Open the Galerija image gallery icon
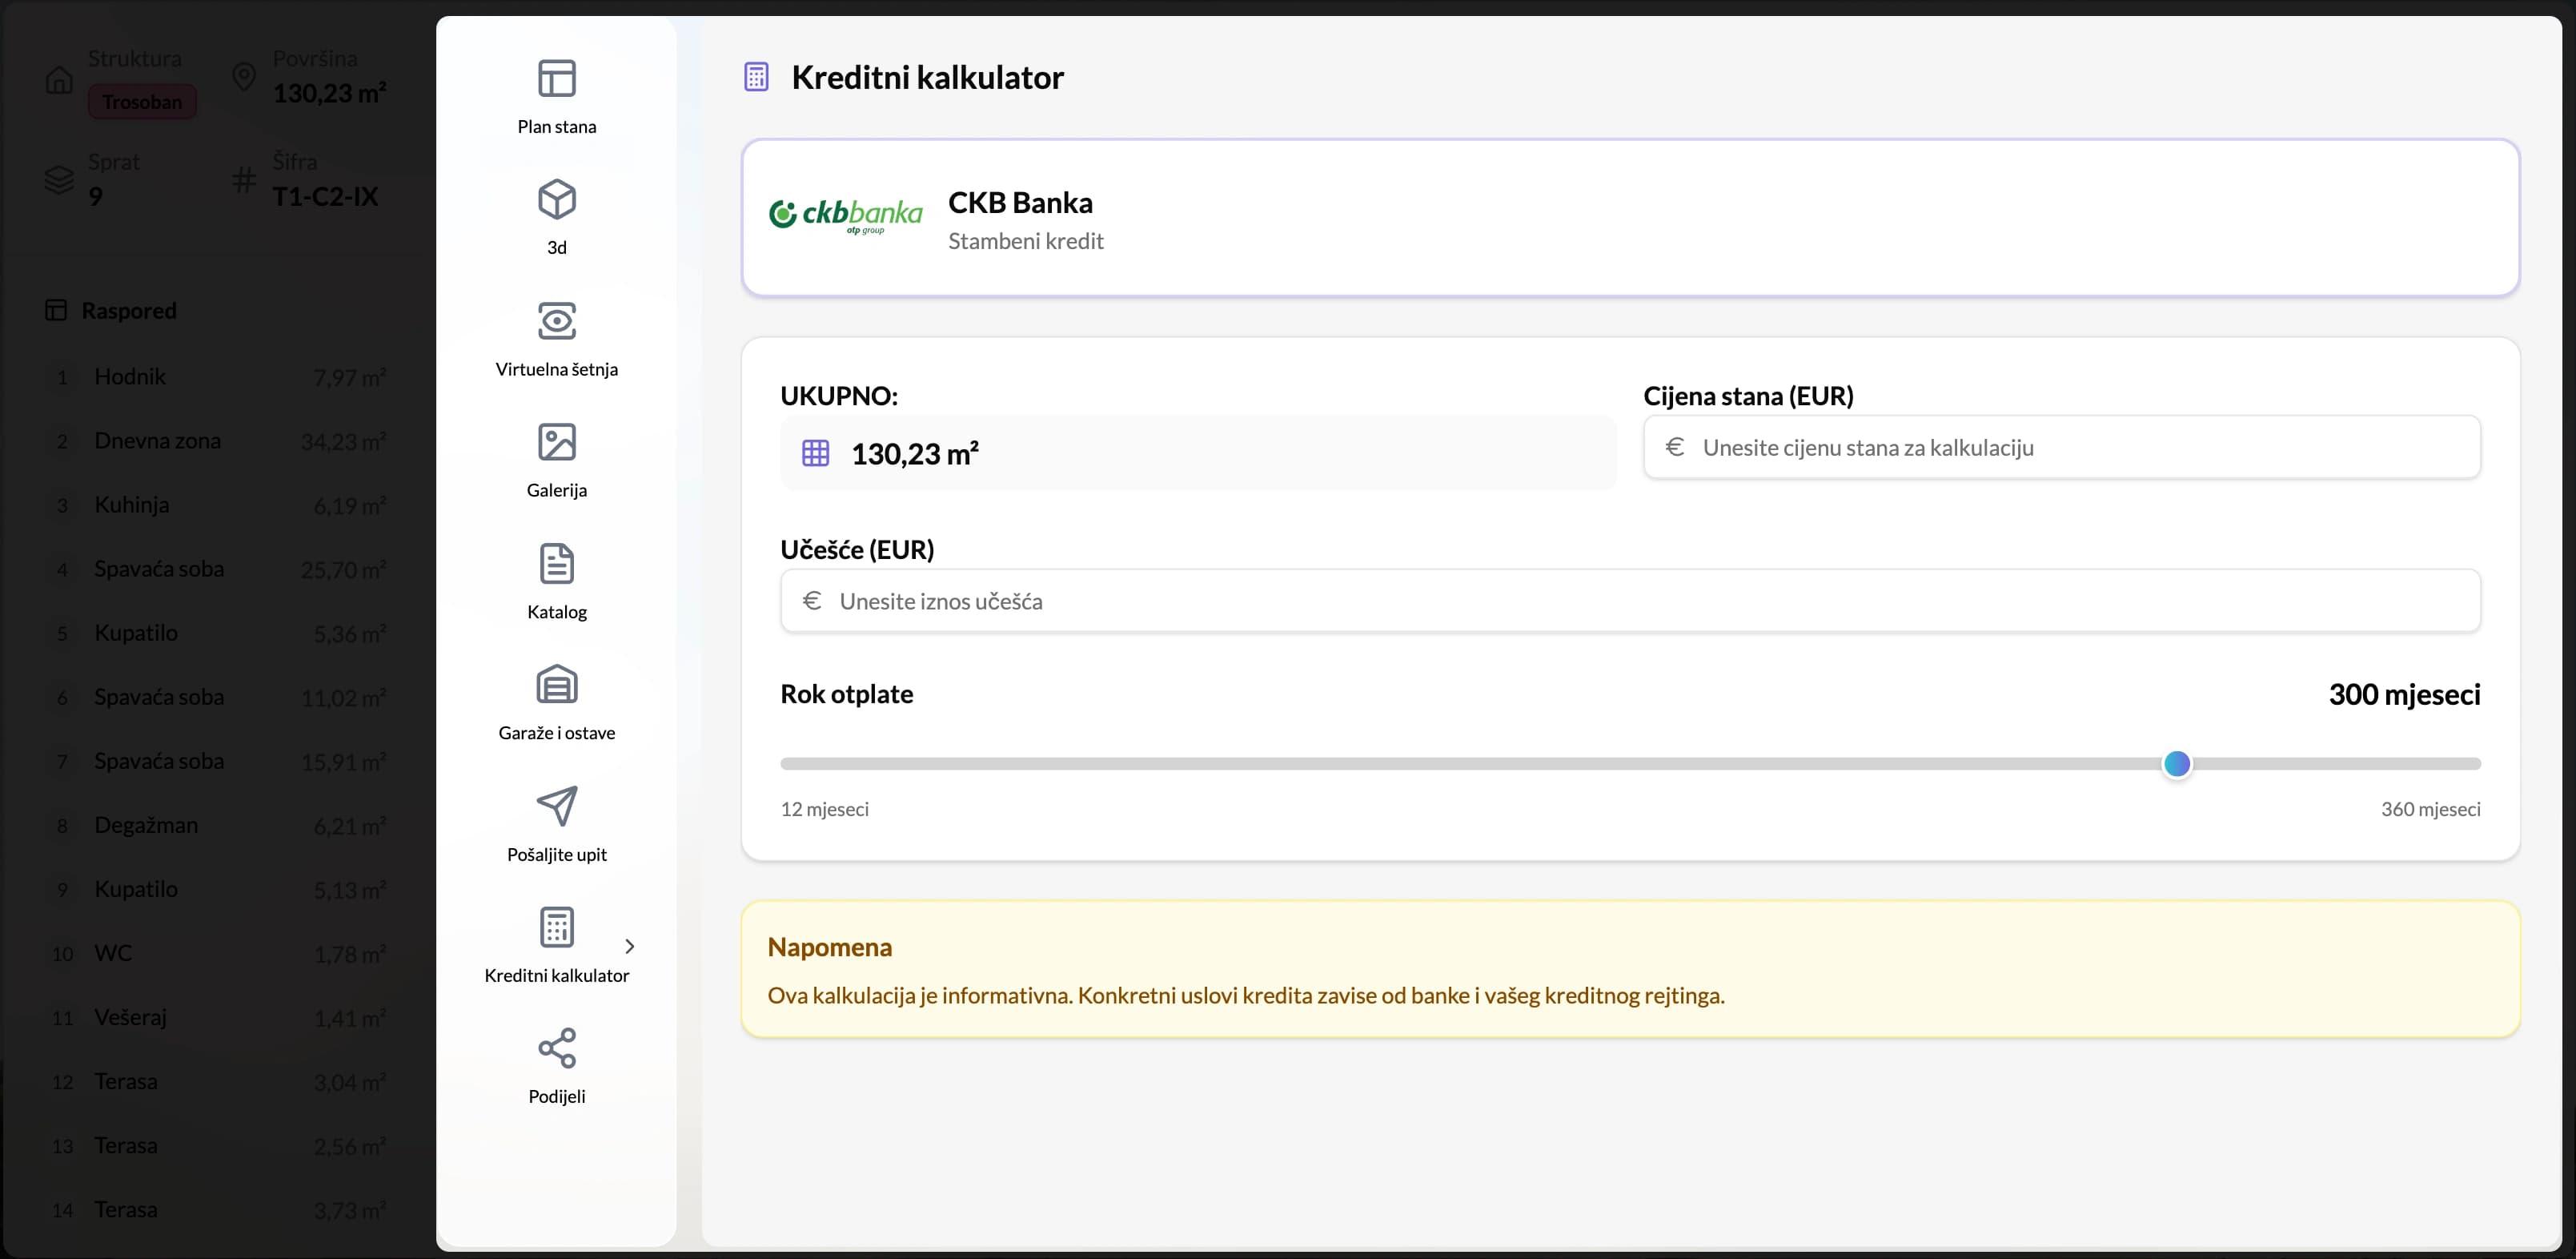 pyautogui.click(x=557, y=441)
